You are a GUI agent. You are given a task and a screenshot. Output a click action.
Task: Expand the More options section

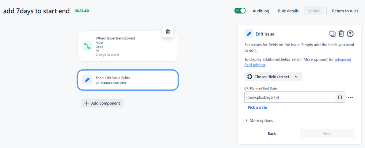coord(259,121)
